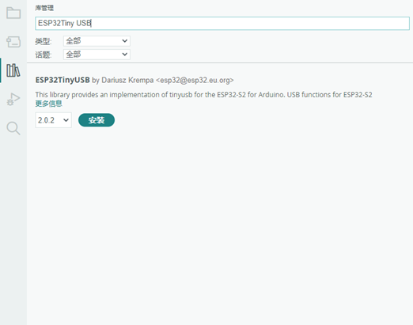Click the 安装 install button
The height and width of the screenshot is (325, 413).
pyautogui.click(x=97, y=120)
